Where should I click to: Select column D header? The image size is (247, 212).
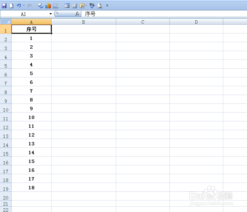click(196, 22)
